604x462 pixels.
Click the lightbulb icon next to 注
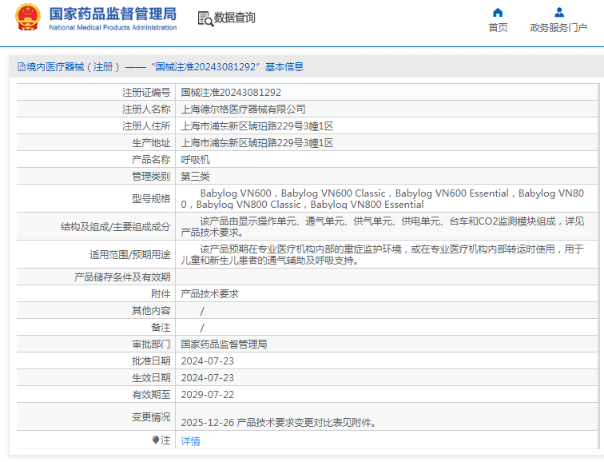[156, 440]
